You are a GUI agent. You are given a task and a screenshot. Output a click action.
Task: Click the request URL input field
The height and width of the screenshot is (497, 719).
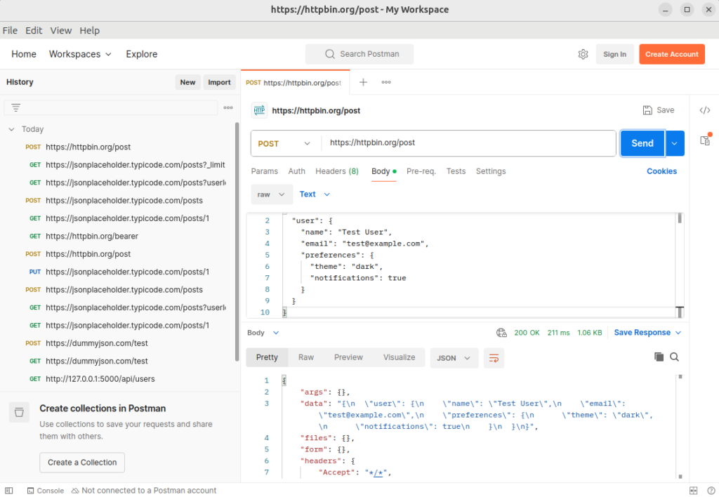click(468, 143)
